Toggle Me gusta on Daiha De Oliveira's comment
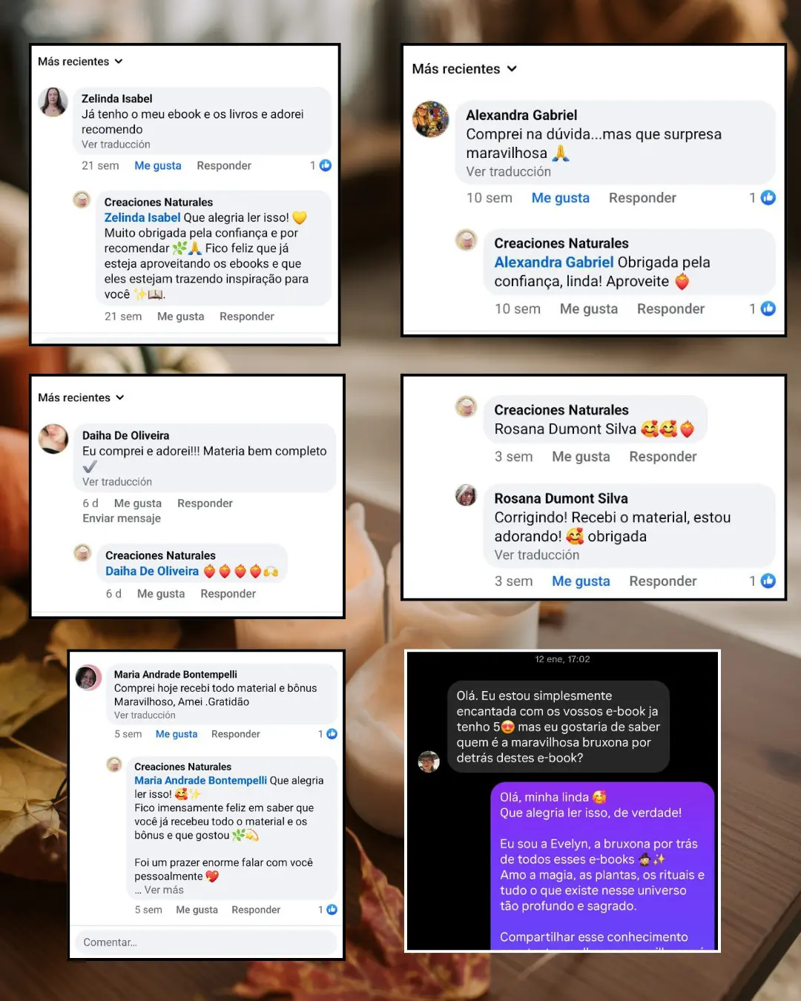 138,503
